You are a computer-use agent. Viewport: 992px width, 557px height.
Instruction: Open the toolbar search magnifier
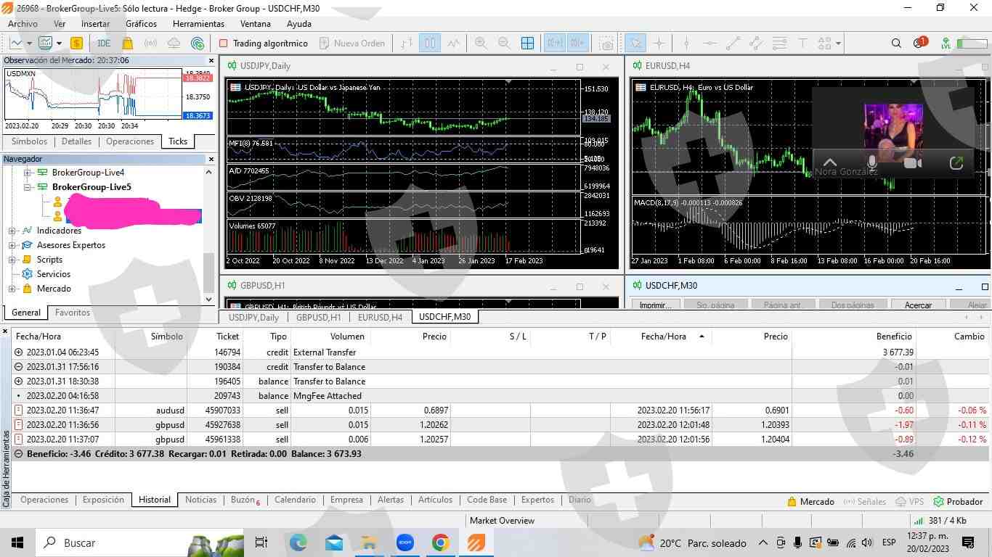point(896,44)
